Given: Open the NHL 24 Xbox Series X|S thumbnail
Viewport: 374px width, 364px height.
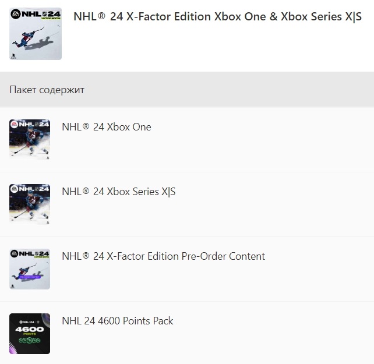Looking at the screenshot, I should (x=30, y=204).
